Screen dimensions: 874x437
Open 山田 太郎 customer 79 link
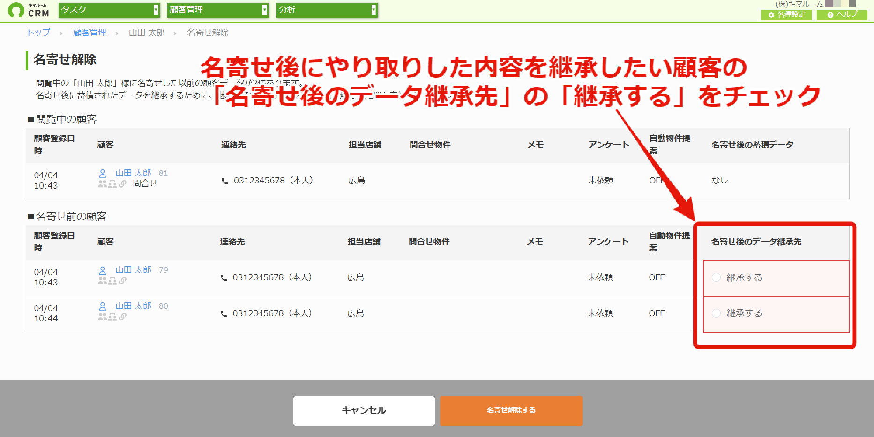(x=133, y=270)
